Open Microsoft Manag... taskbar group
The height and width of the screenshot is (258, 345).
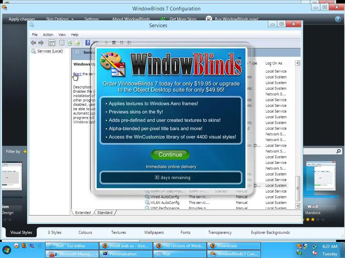click(x=72, y=254)
